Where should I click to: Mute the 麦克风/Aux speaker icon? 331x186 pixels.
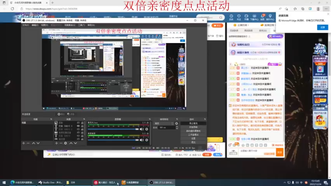(142, 129)
